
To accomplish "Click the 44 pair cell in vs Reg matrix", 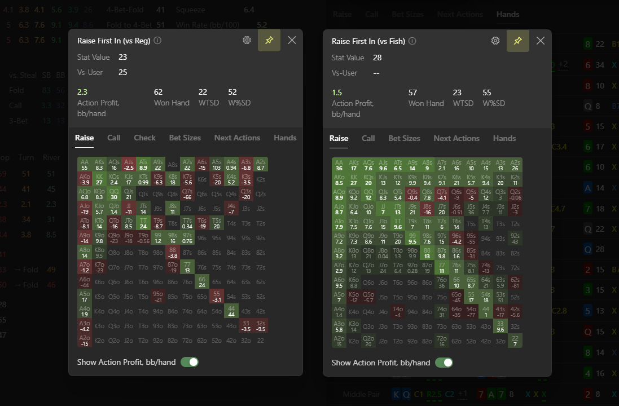I will [231, 311].
